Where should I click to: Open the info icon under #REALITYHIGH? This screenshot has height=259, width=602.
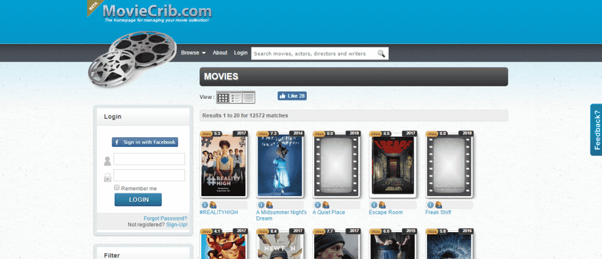point(205,205)
